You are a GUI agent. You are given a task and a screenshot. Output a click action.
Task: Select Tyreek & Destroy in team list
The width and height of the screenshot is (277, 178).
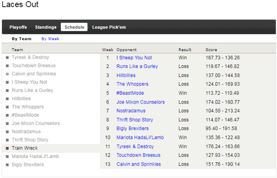pyautogui.click(x=30, y=58)
